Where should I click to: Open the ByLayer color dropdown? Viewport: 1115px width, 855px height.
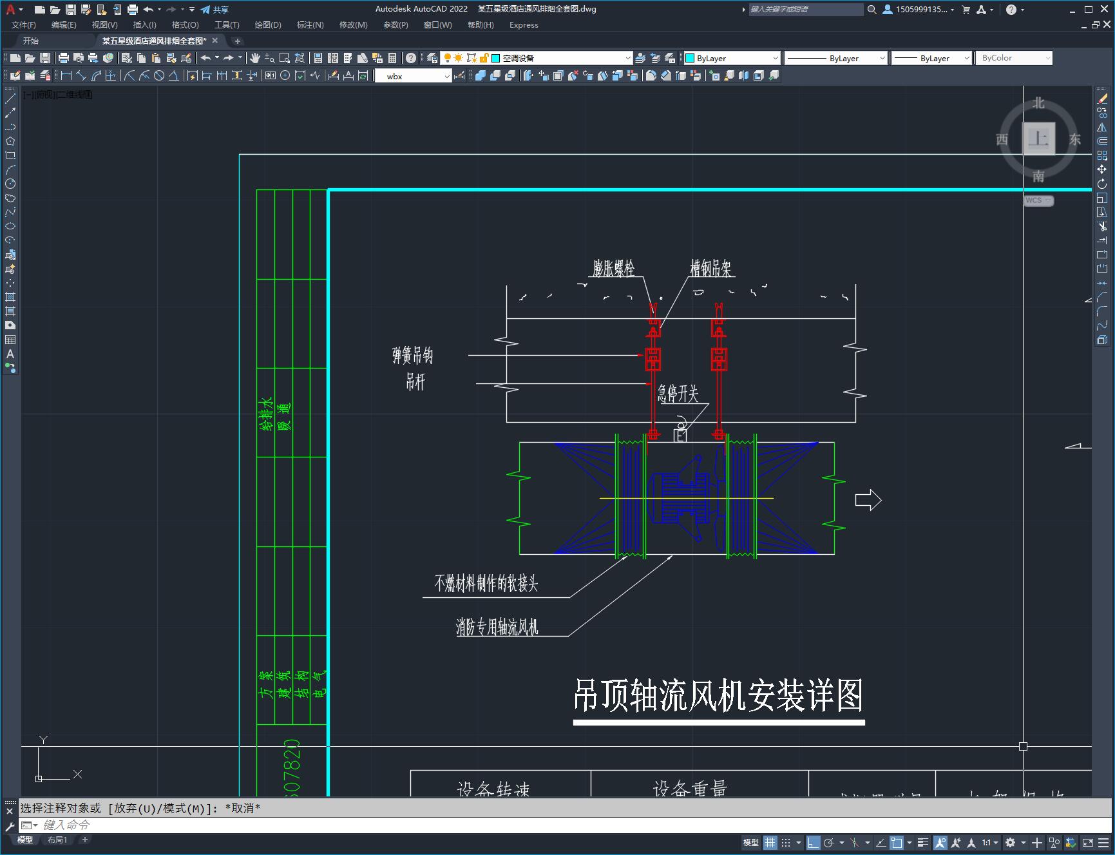pyautogui.click(x=775, y=58)
